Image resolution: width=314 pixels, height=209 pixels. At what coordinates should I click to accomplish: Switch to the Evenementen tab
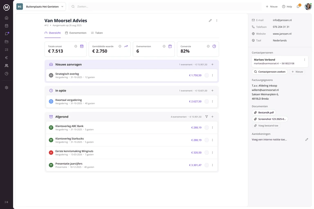76,33
